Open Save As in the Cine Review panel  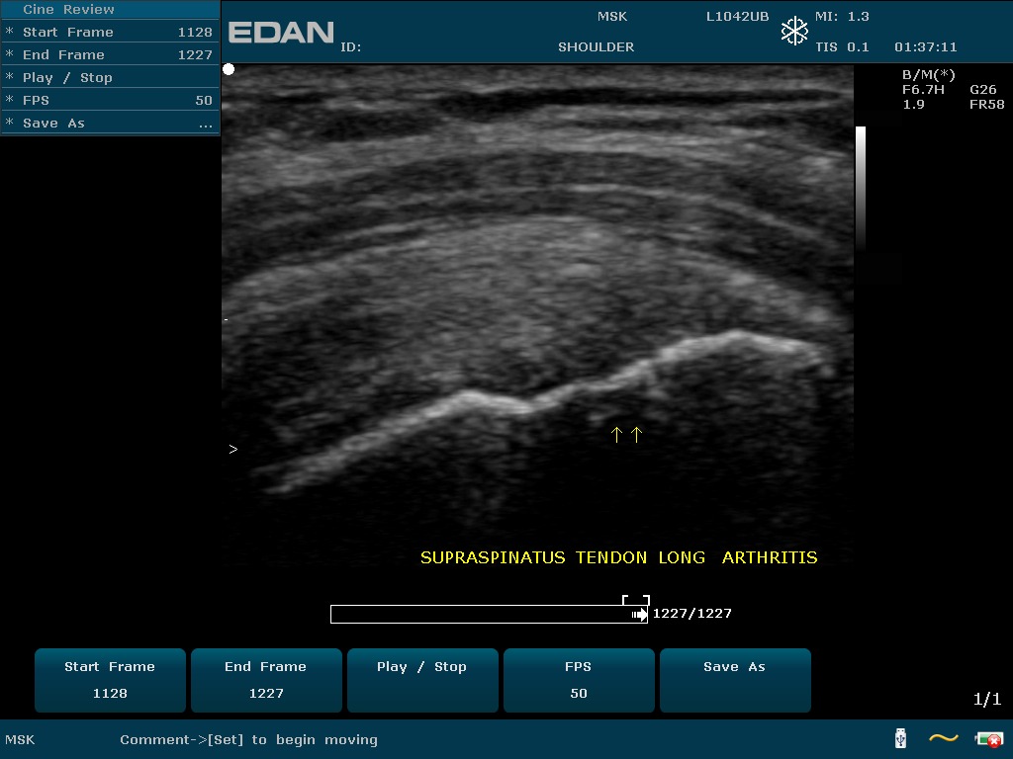click(109, 124)
